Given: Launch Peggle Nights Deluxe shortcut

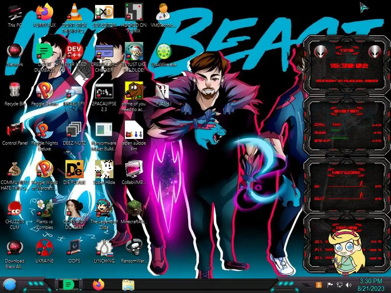Looking at the screenshot, I should click(x=45, y=136).
